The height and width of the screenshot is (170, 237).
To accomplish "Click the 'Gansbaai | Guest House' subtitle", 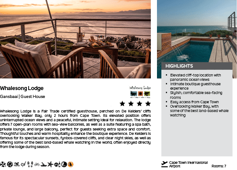I will tap(22, 97).
